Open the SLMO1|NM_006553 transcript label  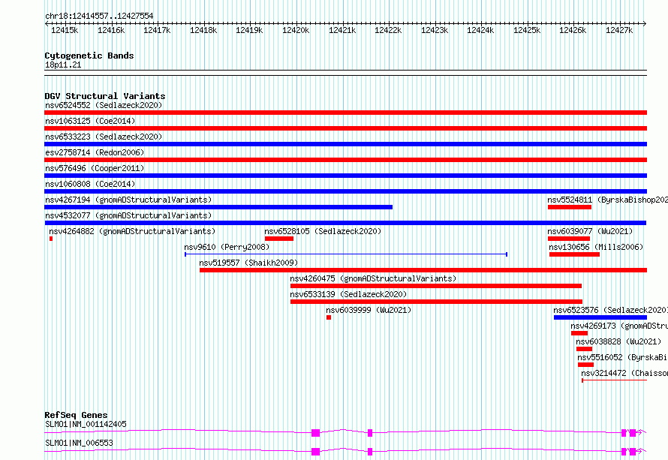(79, 443)
